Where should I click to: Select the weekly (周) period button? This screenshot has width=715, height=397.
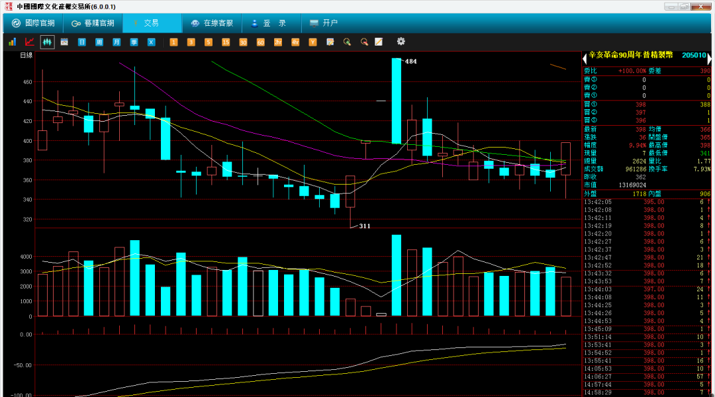pyautogui.click(x=99, y=42)
